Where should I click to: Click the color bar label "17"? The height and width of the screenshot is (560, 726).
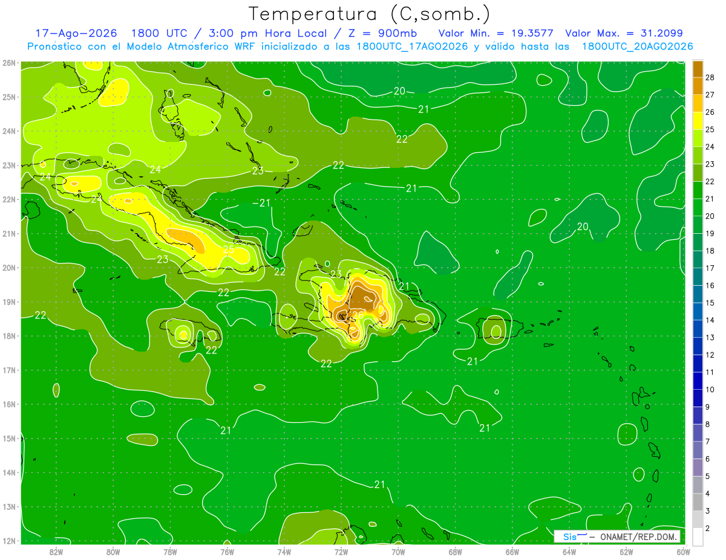click(710, 268)
